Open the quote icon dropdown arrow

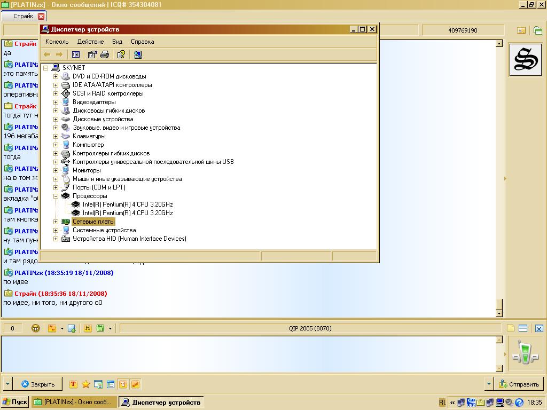62,328
